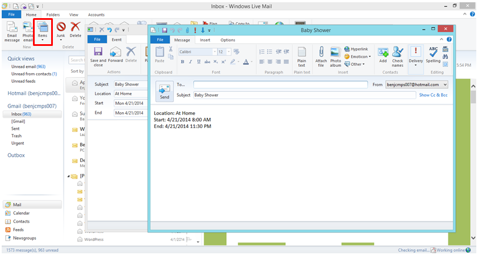Open the Folders tab in main window
This screenshot has width=478, height=255.
click(x=53, y=15)
